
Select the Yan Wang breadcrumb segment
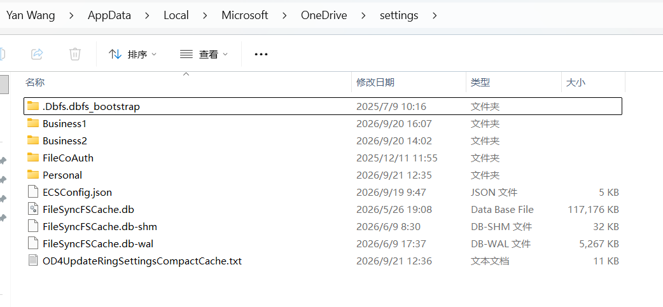pos(31,16)
